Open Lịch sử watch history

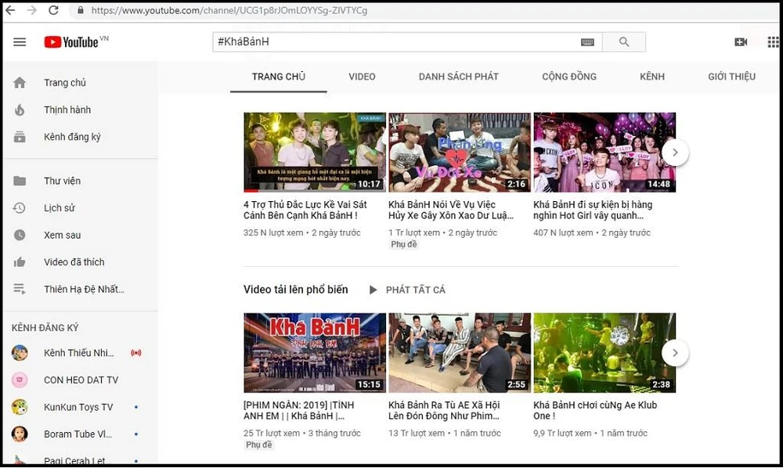point(59,208)
